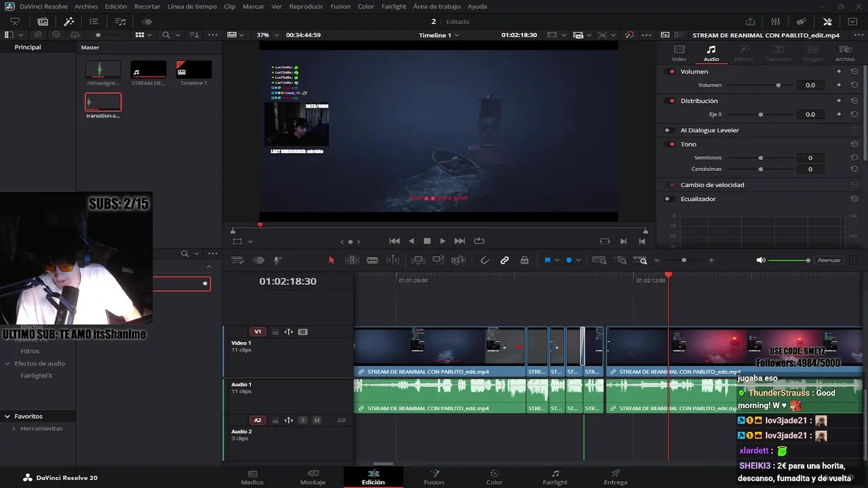The width and height of the screenshot is (868, 488).
Task: Expand the Herramientas tree item
Action: click(14, 428)
